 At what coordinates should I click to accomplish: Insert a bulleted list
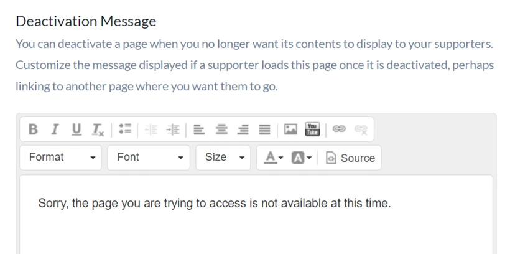pyautogui.click(x=125, y=129)
